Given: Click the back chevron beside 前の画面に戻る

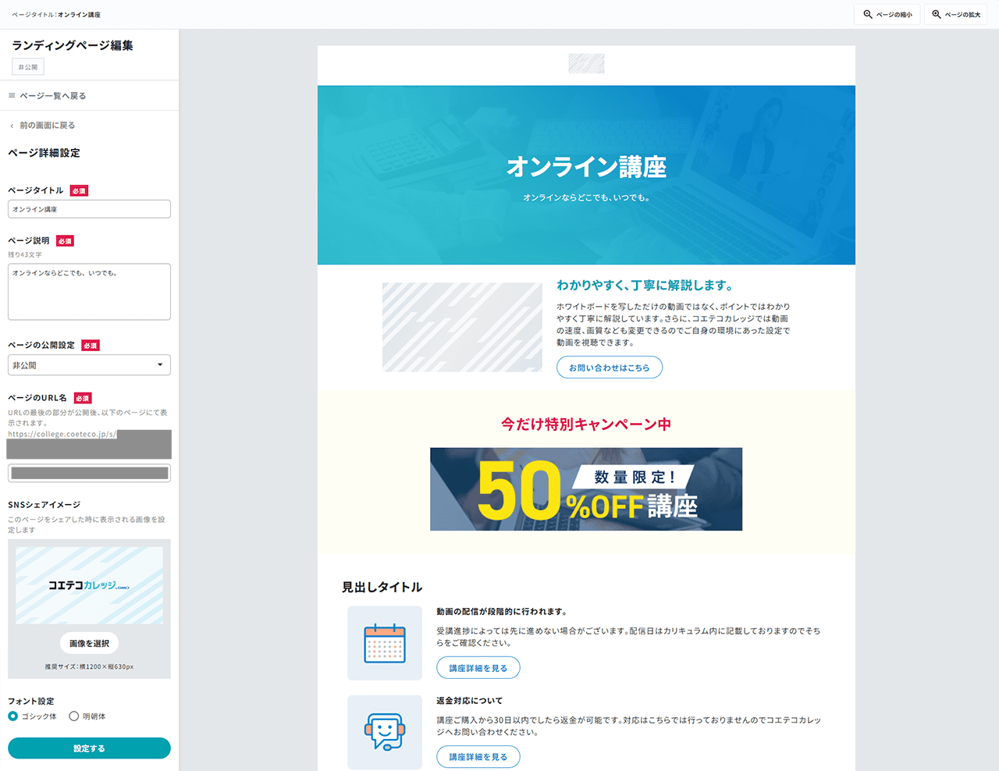Looking at the screenshot, I should coord(11,125).
